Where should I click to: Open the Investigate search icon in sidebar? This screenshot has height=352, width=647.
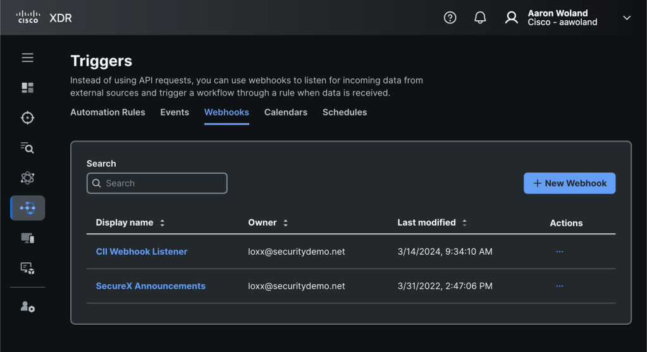click(x=27, y=148)
